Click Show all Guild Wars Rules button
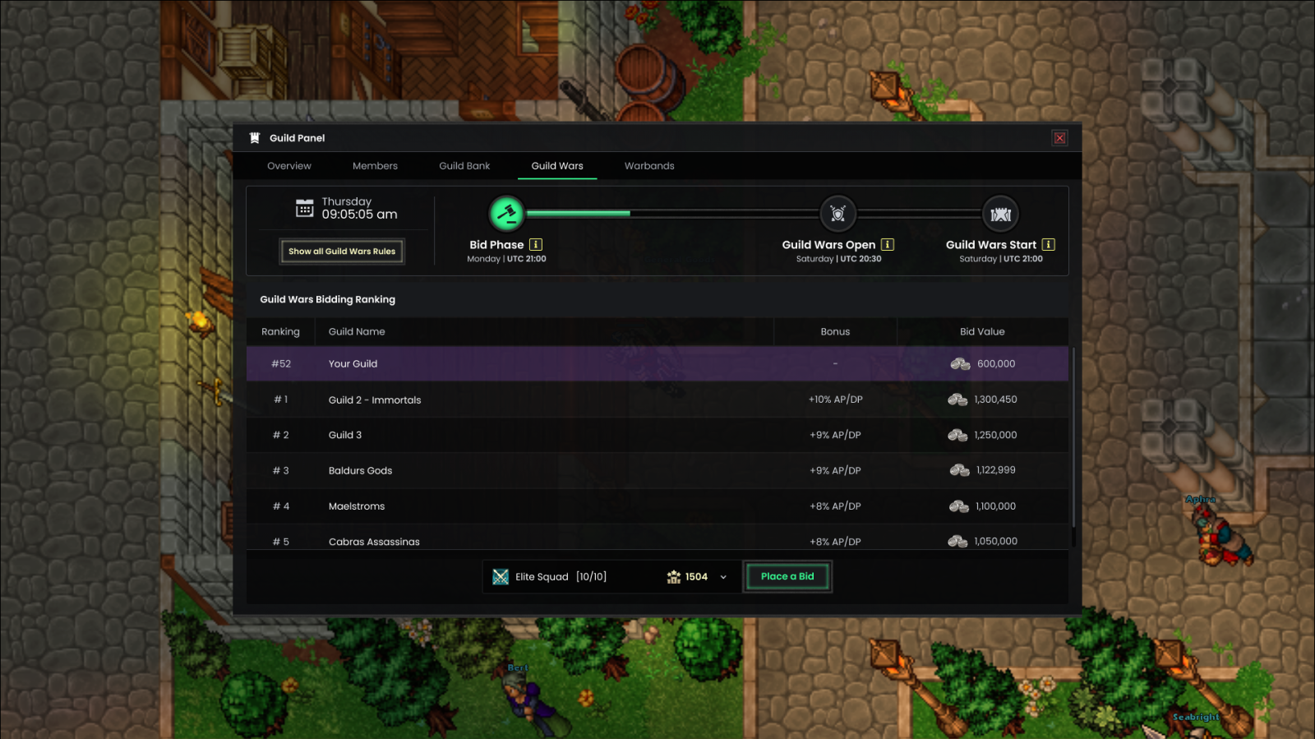Image resolution: width=1315 pixels, height=739 pixels. [x=342, y=252]
